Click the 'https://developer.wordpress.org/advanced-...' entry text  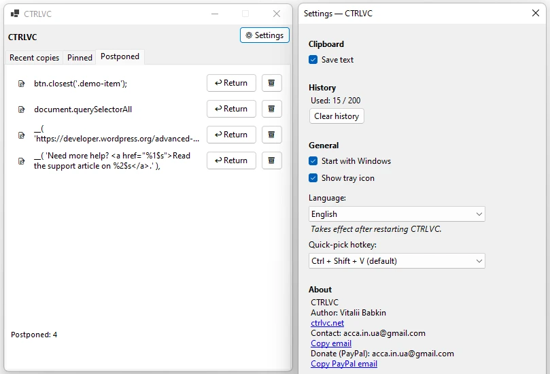click(x=116, y=134)
